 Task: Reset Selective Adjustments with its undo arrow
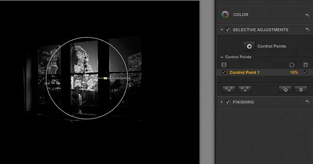click(x=307, y=30)
